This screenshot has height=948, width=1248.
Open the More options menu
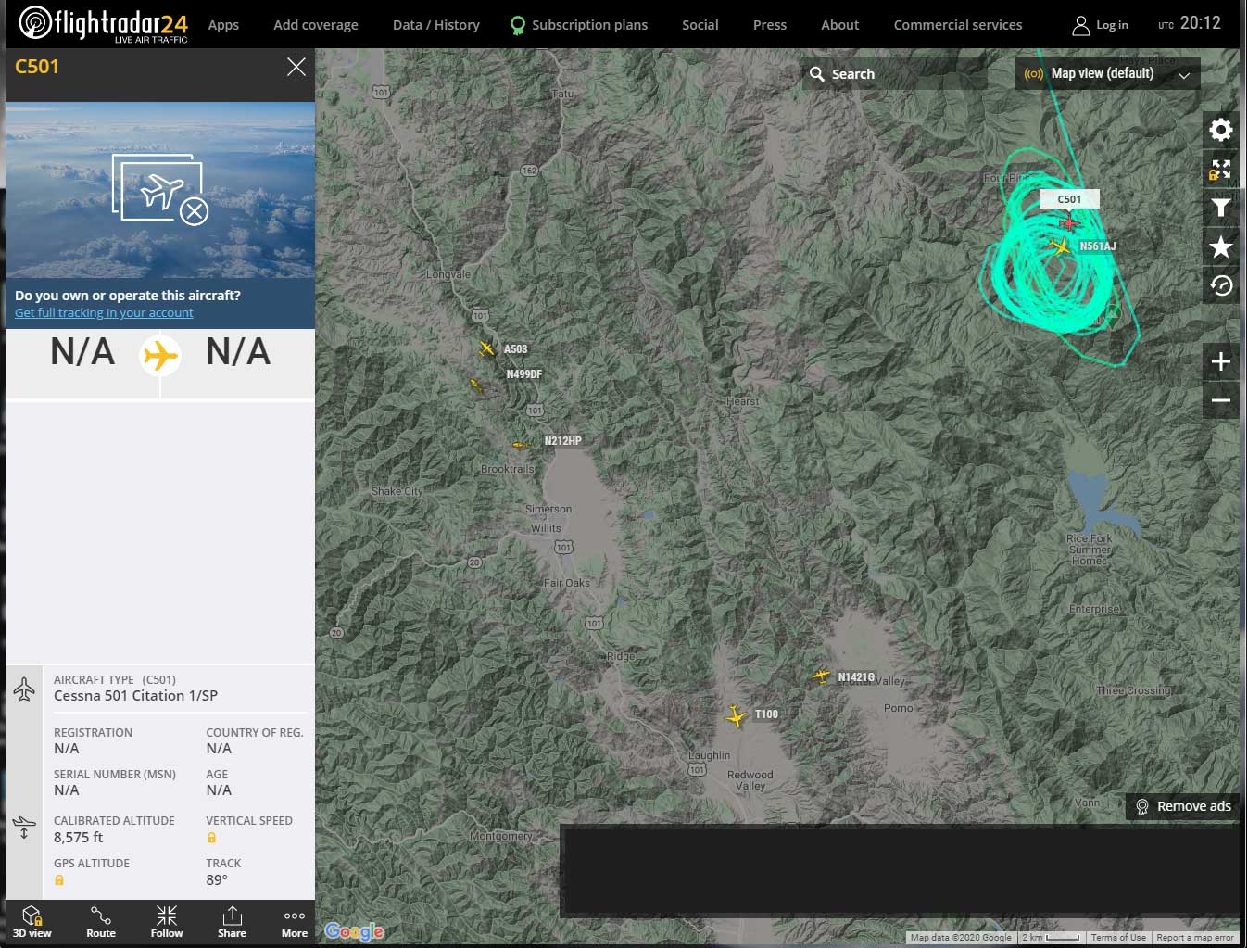click(x=295, y=922)
